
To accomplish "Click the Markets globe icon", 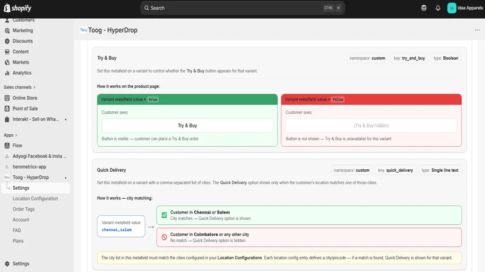I will pos(7,62).
